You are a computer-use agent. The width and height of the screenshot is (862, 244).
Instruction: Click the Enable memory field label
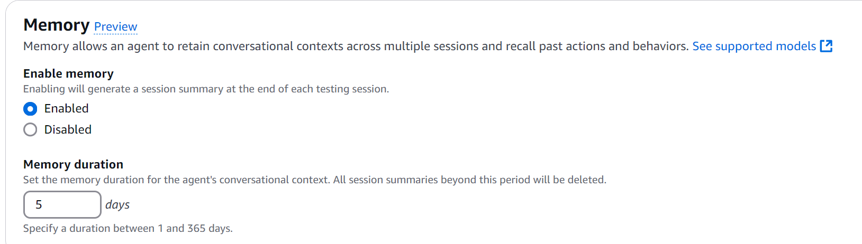(68, 73)
